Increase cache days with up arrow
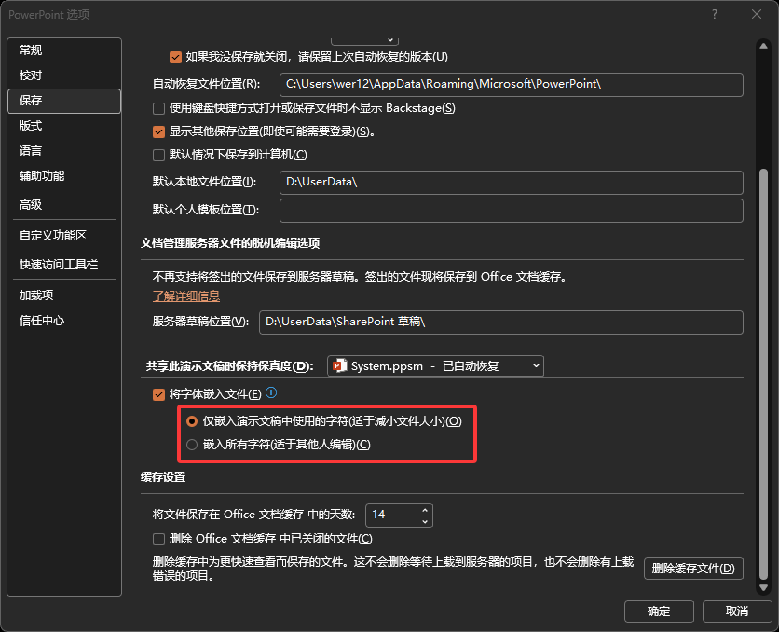Screen dimensions: 779x632 coord(425,510)
